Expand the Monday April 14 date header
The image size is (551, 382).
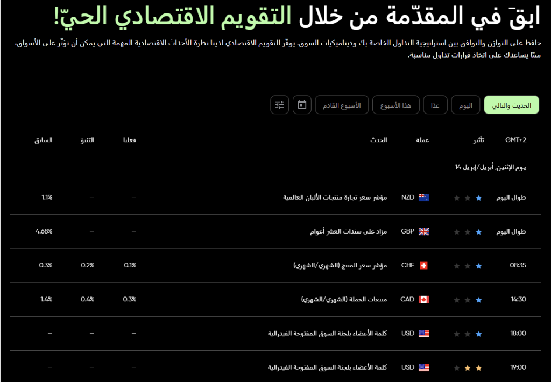point(490,167)
